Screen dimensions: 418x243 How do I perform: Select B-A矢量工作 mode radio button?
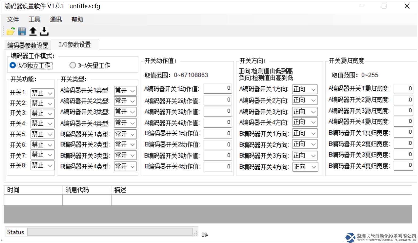73,65
